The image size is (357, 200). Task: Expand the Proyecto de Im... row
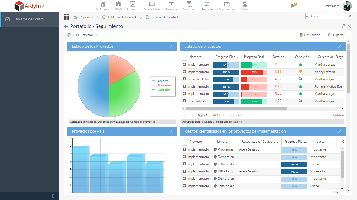[184, 79]
